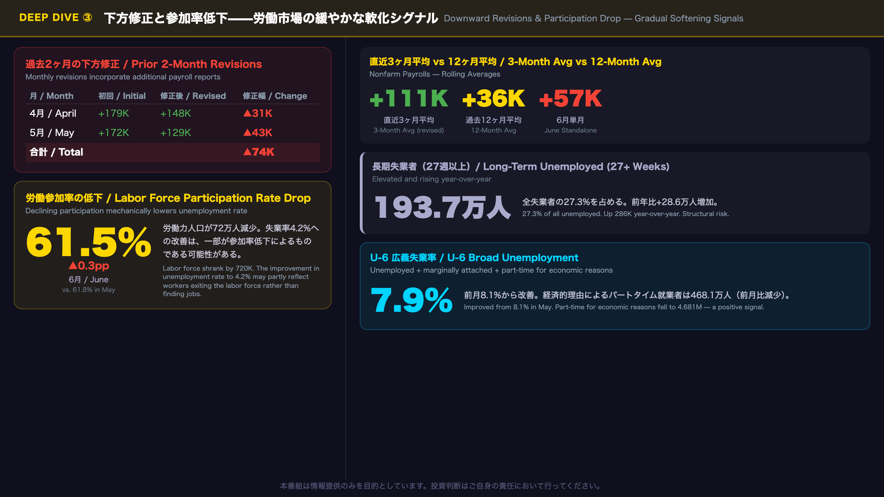This screenshot has height=497, width=884.
Task: Click May's revised value '+129K'
Action: point(175,133)
